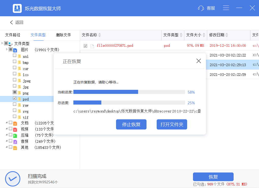
Task: Expand the 文档 tree arrow
Action: click(x=7, y=122)
